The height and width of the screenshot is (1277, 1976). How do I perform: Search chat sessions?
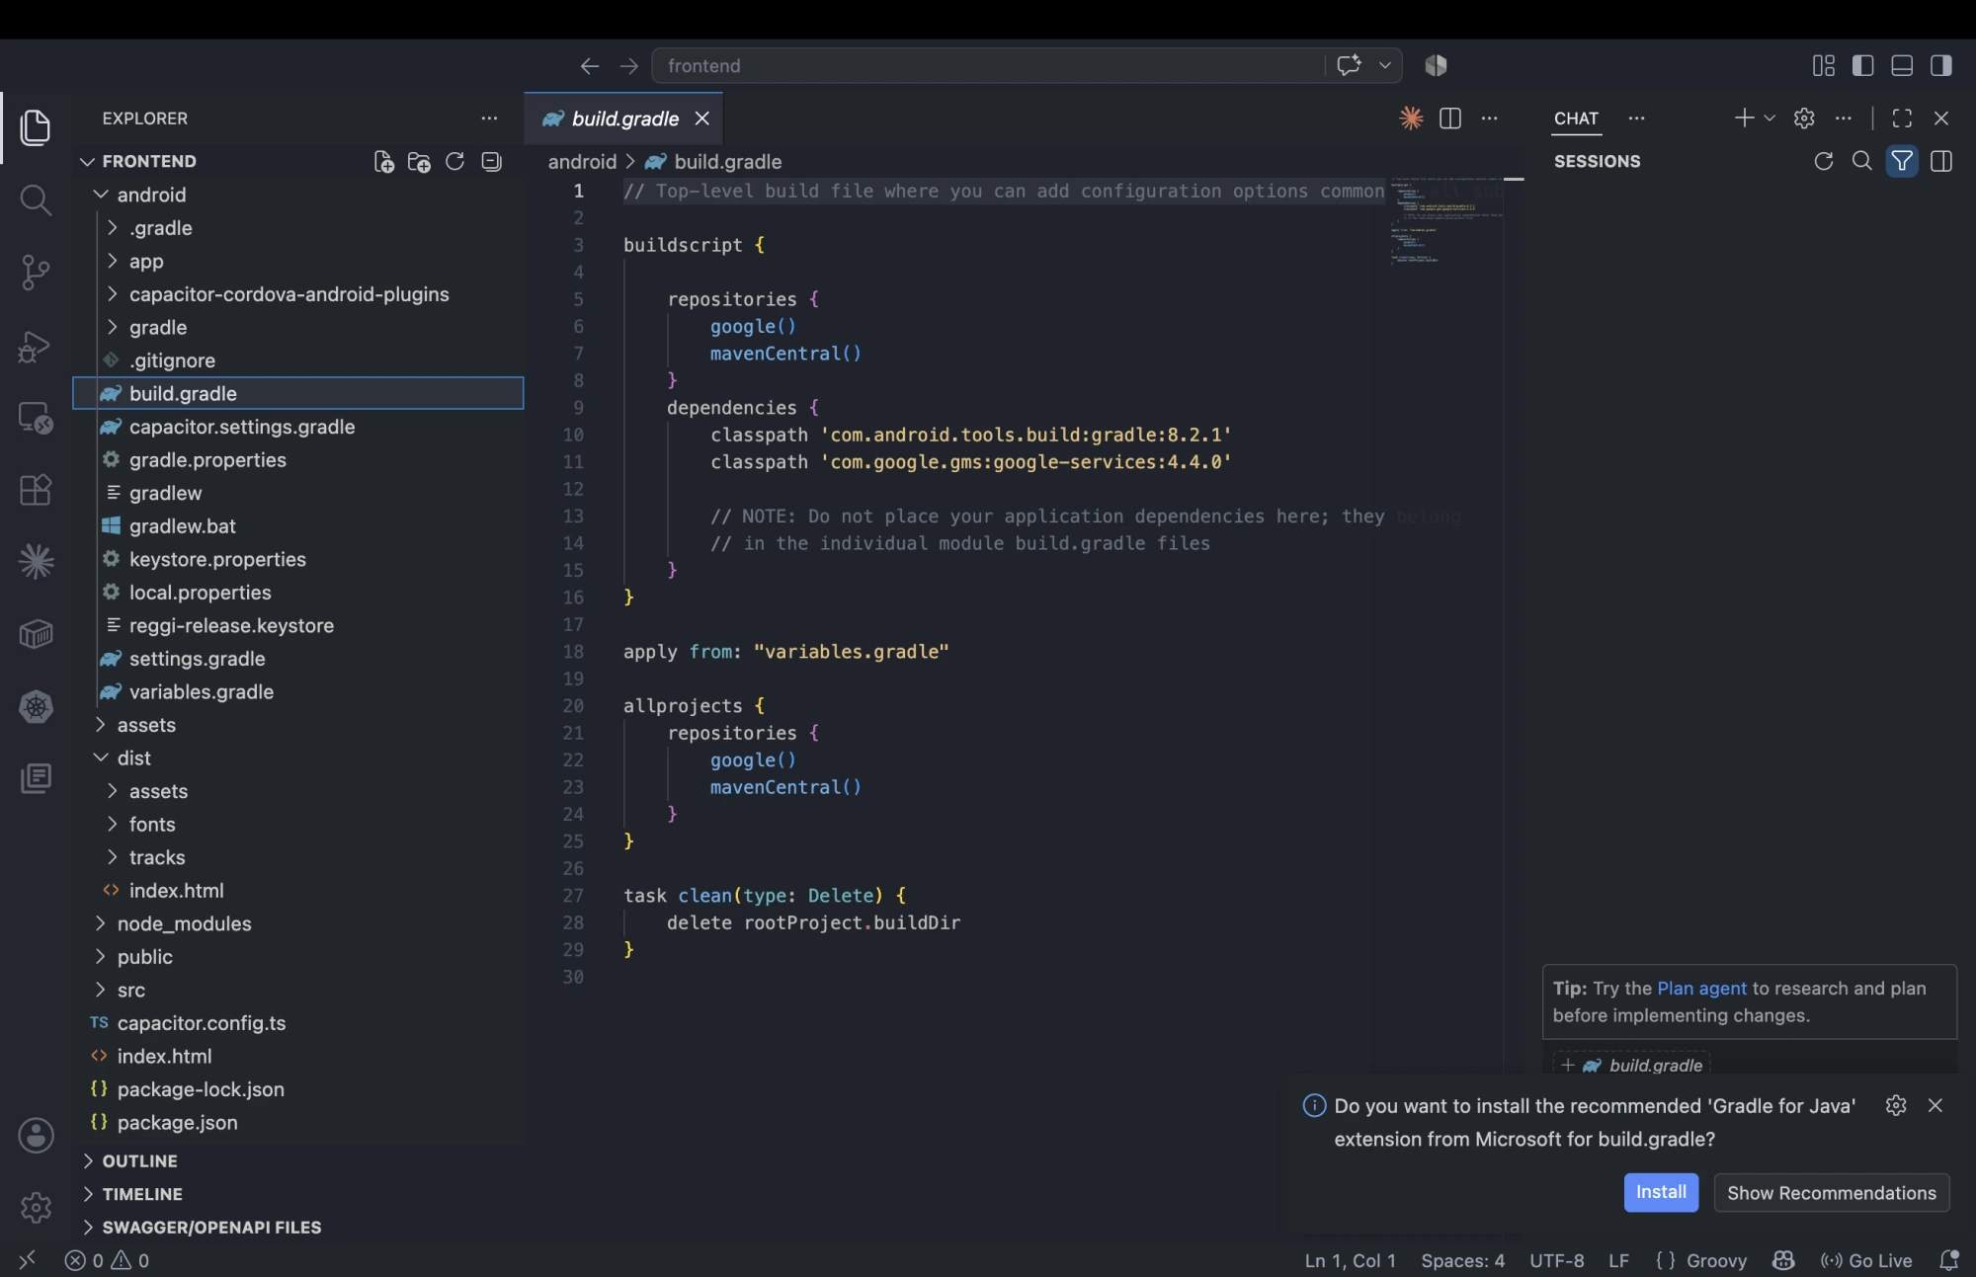tap(1862, 161)
